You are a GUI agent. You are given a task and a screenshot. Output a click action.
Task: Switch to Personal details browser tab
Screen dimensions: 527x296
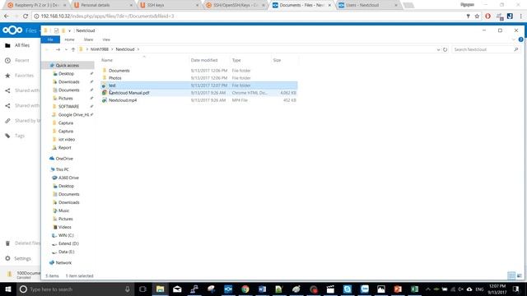click(x=103, y=6)
